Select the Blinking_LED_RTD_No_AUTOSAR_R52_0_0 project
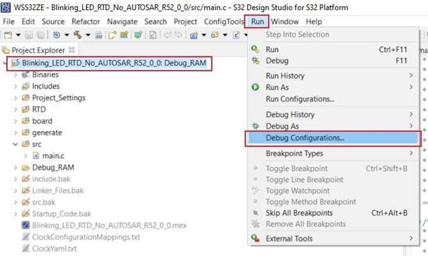This screenshot has height=256, width=428. (x=114, y=63)
